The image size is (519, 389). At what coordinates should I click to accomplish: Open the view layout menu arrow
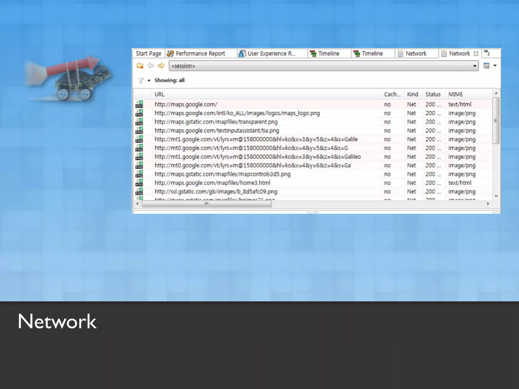[x=495, y=66]
